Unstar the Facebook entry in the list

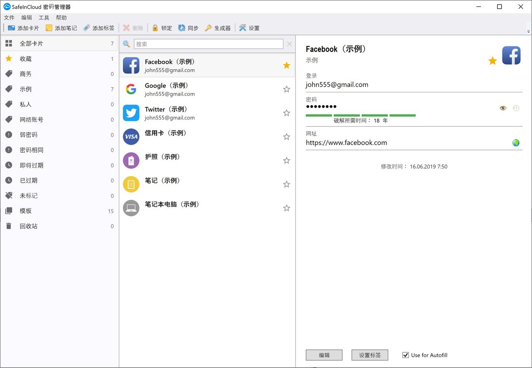tap(286, 65)
